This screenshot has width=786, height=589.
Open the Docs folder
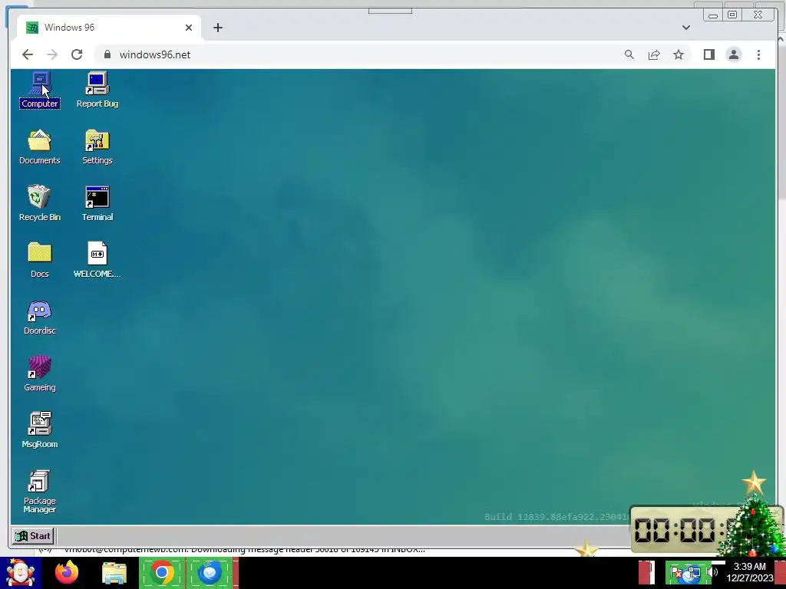click(x=40, y=260)
